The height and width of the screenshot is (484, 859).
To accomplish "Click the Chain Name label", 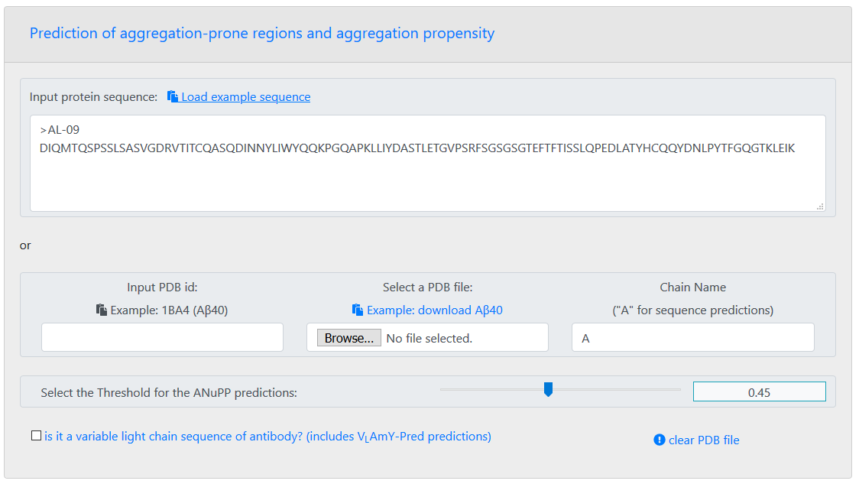I will click(693, 287).
